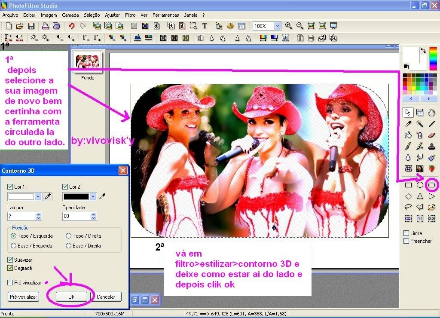This screenshot has height=318, width=440.
Task: Open the Camada menu
Action: (70, 15)
